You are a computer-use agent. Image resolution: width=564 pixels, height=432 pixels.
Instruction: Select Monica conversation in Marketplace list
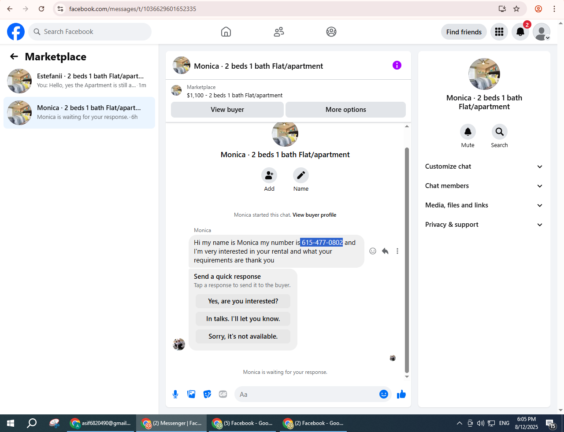pyautogui.click(x=79, y=113)
